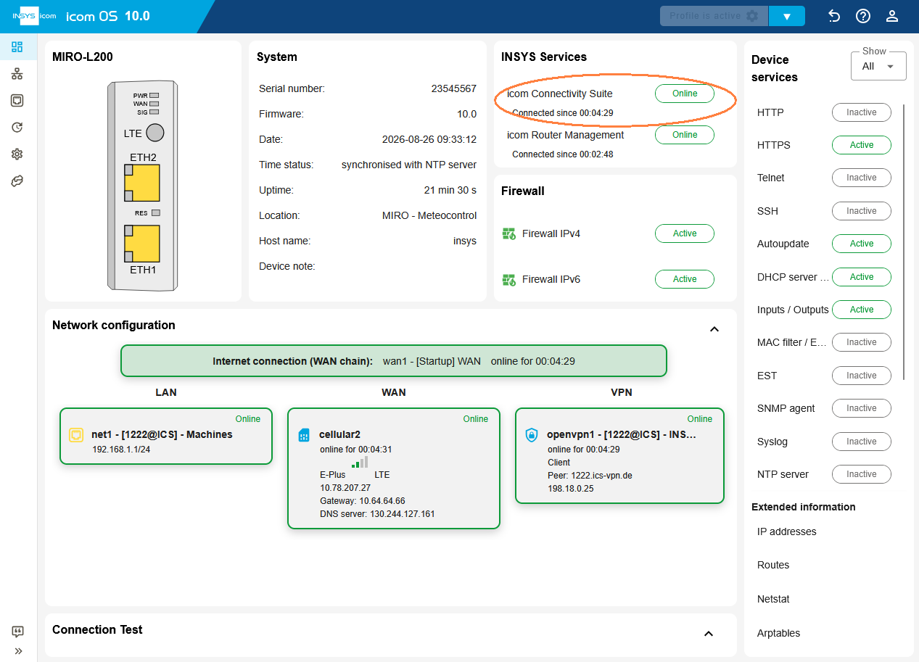Click the SNMP agent Inactive chip
This screenshot has width=919, height=662.
point(861,408)
